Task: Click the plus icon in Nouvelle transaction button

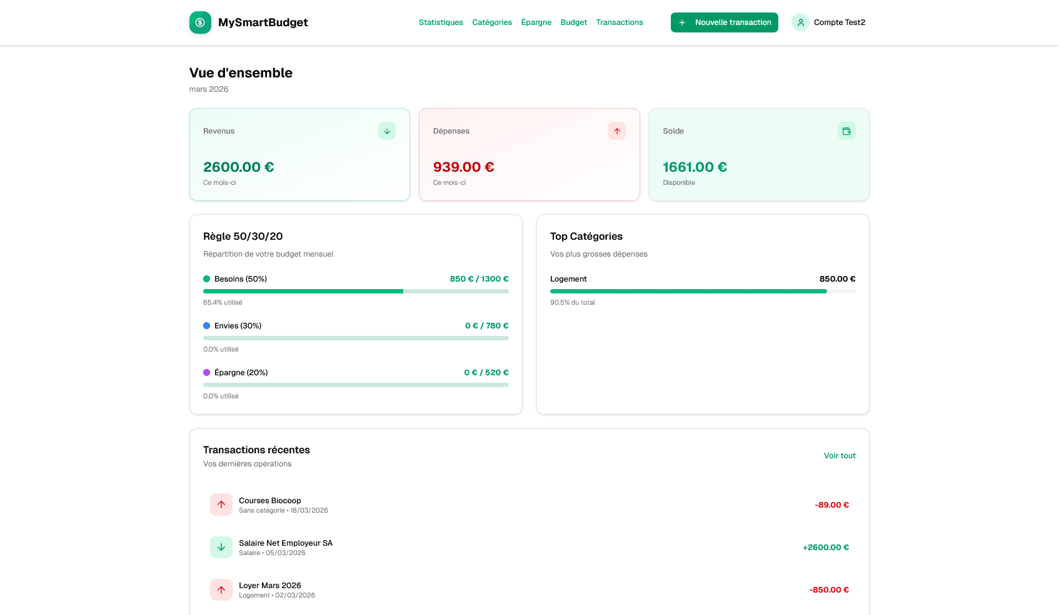Action: (x=681, y=22)
